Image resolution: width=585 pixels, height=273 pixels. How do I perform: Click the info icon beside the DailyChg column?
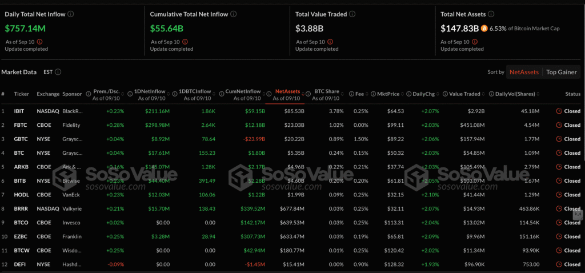[x=408, y=94]
